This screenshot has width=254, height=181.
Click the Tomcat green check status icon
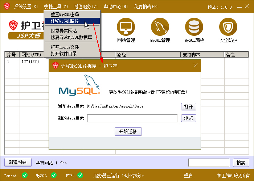(x=25, y=175)
